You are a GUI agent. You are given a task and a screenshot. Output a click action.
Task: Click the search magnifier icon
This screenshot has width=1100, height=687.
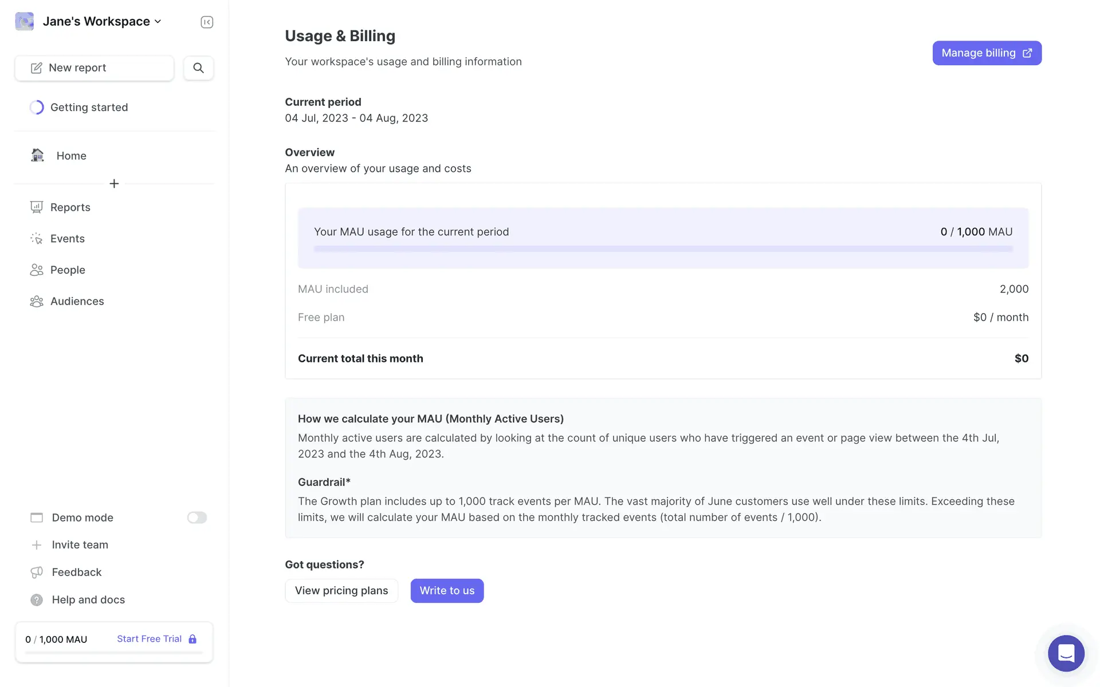point(198,68)
